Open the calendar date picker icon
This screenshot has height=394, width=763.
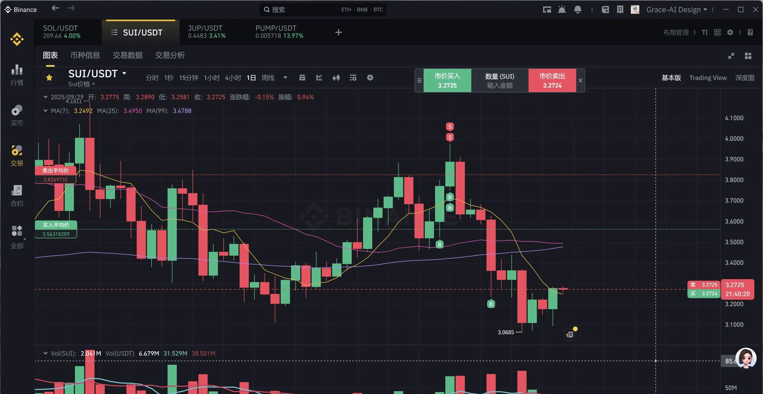[x=302, y=78]
